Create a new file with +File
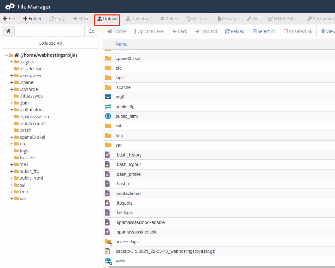This screenshot has height=268, width=335. (9, 19)
